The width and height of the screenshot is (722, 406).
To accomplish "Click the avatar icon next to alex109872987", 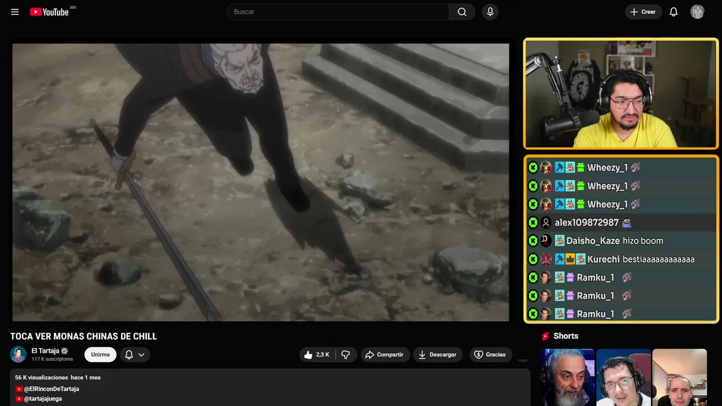I will [546, 223].
